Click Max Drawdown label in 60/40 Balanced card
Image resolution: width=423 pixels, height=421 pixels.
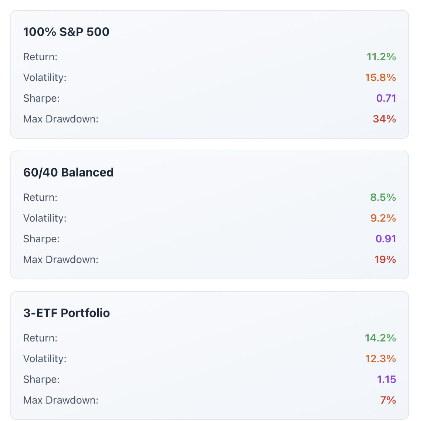click(x=61, y=260)
